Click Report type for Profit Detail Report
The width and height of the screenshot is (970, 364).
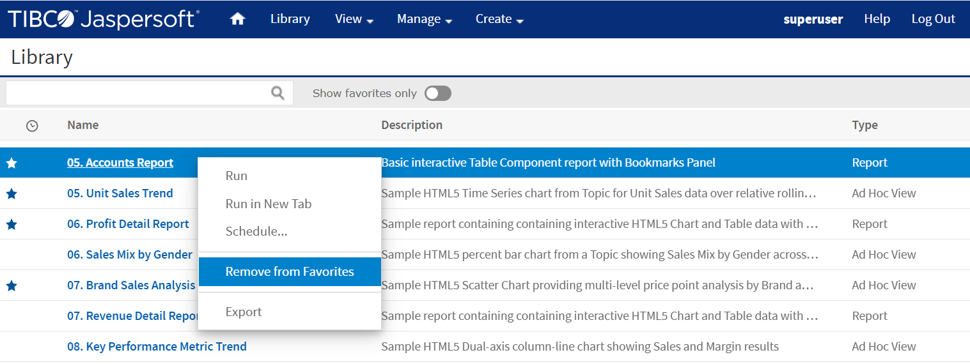(x=870, y=224)
